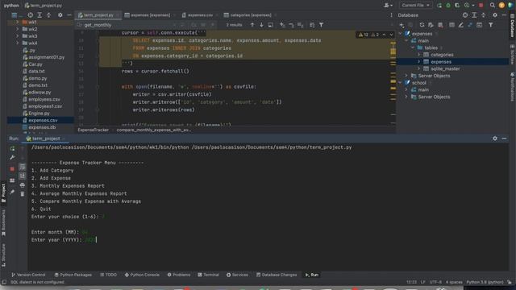This screenshot has width=516, height=290.
Task: Debug the current file with bug icon
Action: 448,6
